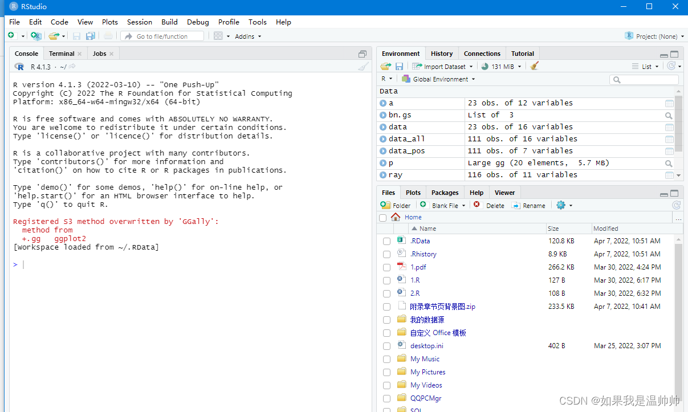Toggle the select-all files checkbox
Screen dimensions: 688x412
pyautogui.click(x=382, y=218)
